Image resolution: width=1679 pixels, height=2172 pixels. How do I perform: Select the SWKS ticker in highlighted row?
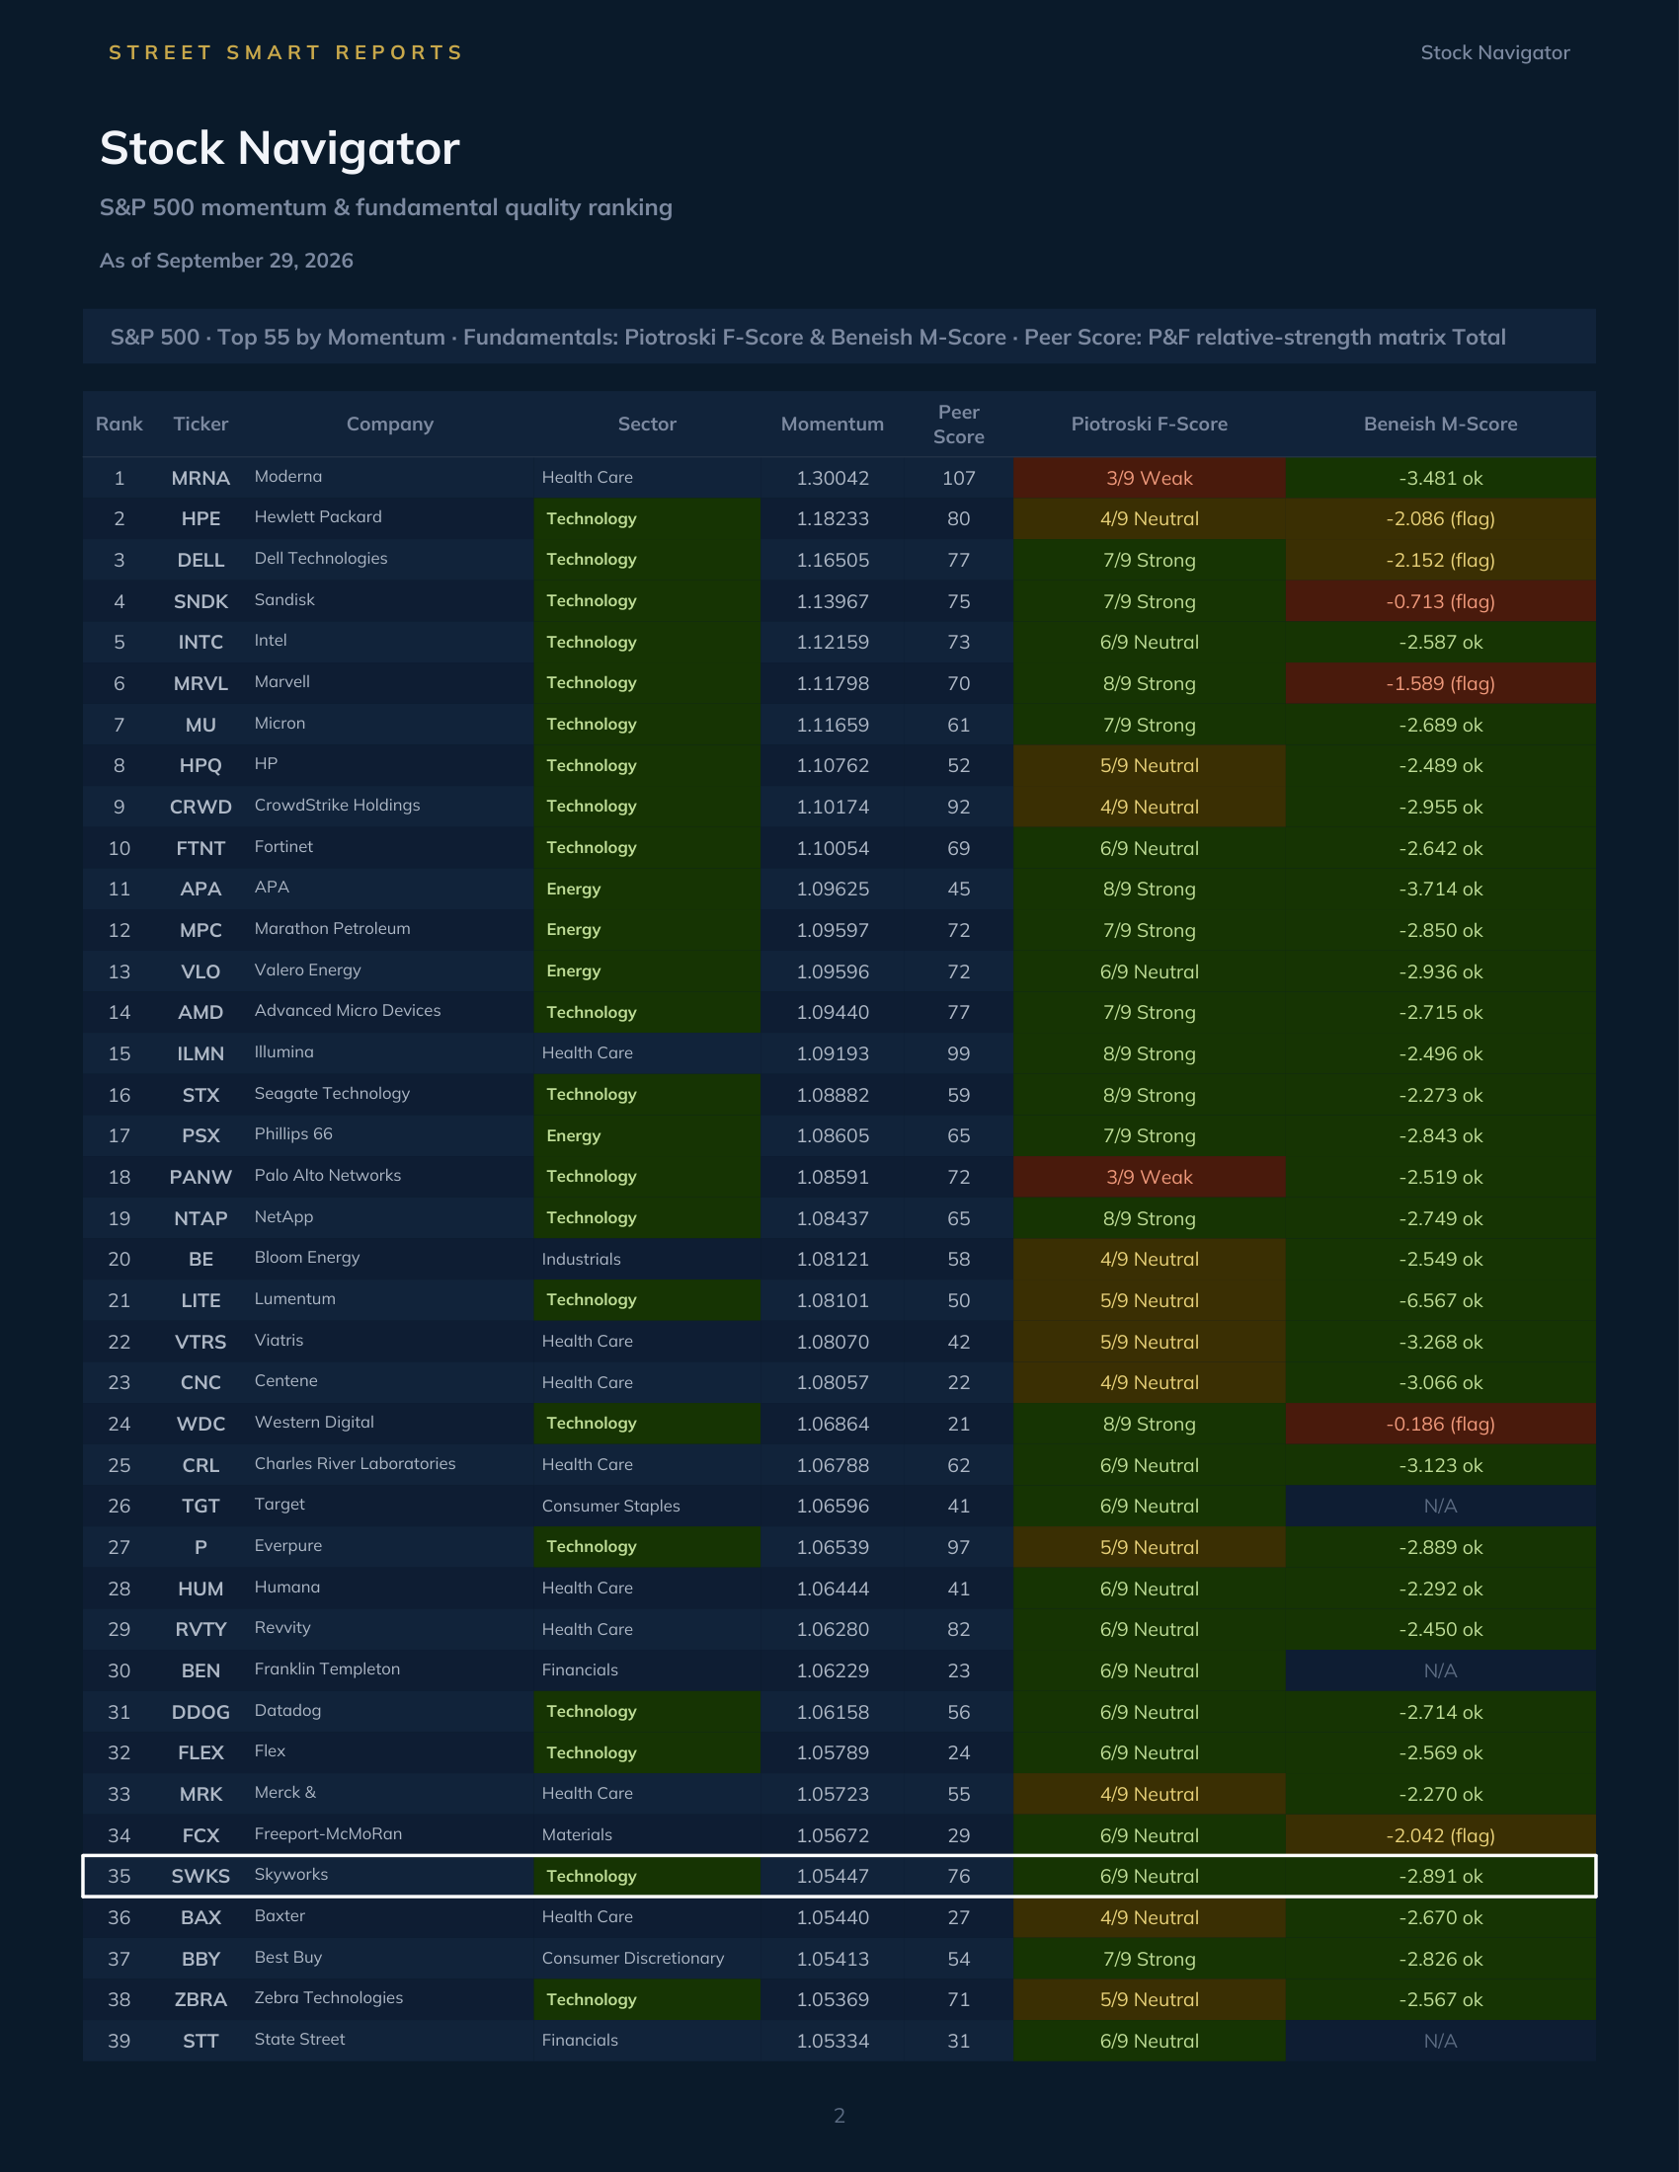200,1876
